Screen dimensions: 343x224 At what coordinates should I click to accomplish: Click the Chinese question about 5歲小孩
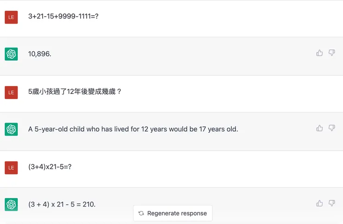[75, 92]
